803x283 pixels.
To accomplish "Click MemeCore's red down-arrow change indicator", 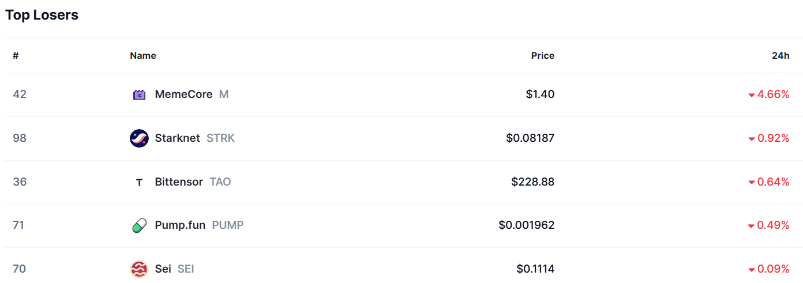I will tap(752, 95).
